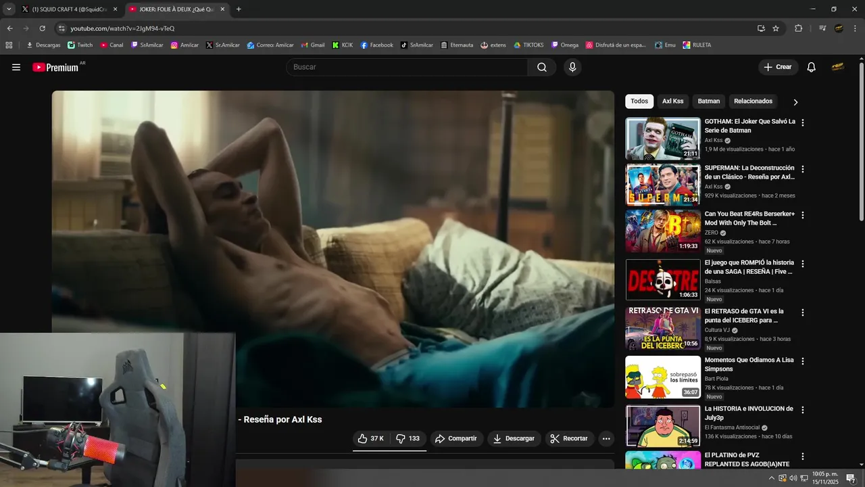Open the KCIK bookmark
Screen dimensions: 865x487
(343, 45)
